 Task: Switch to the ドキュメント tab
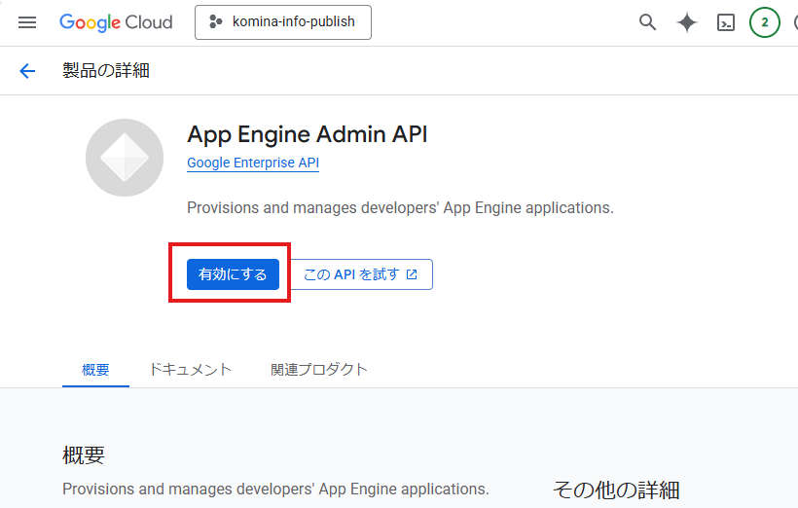(x=190, y=370)
